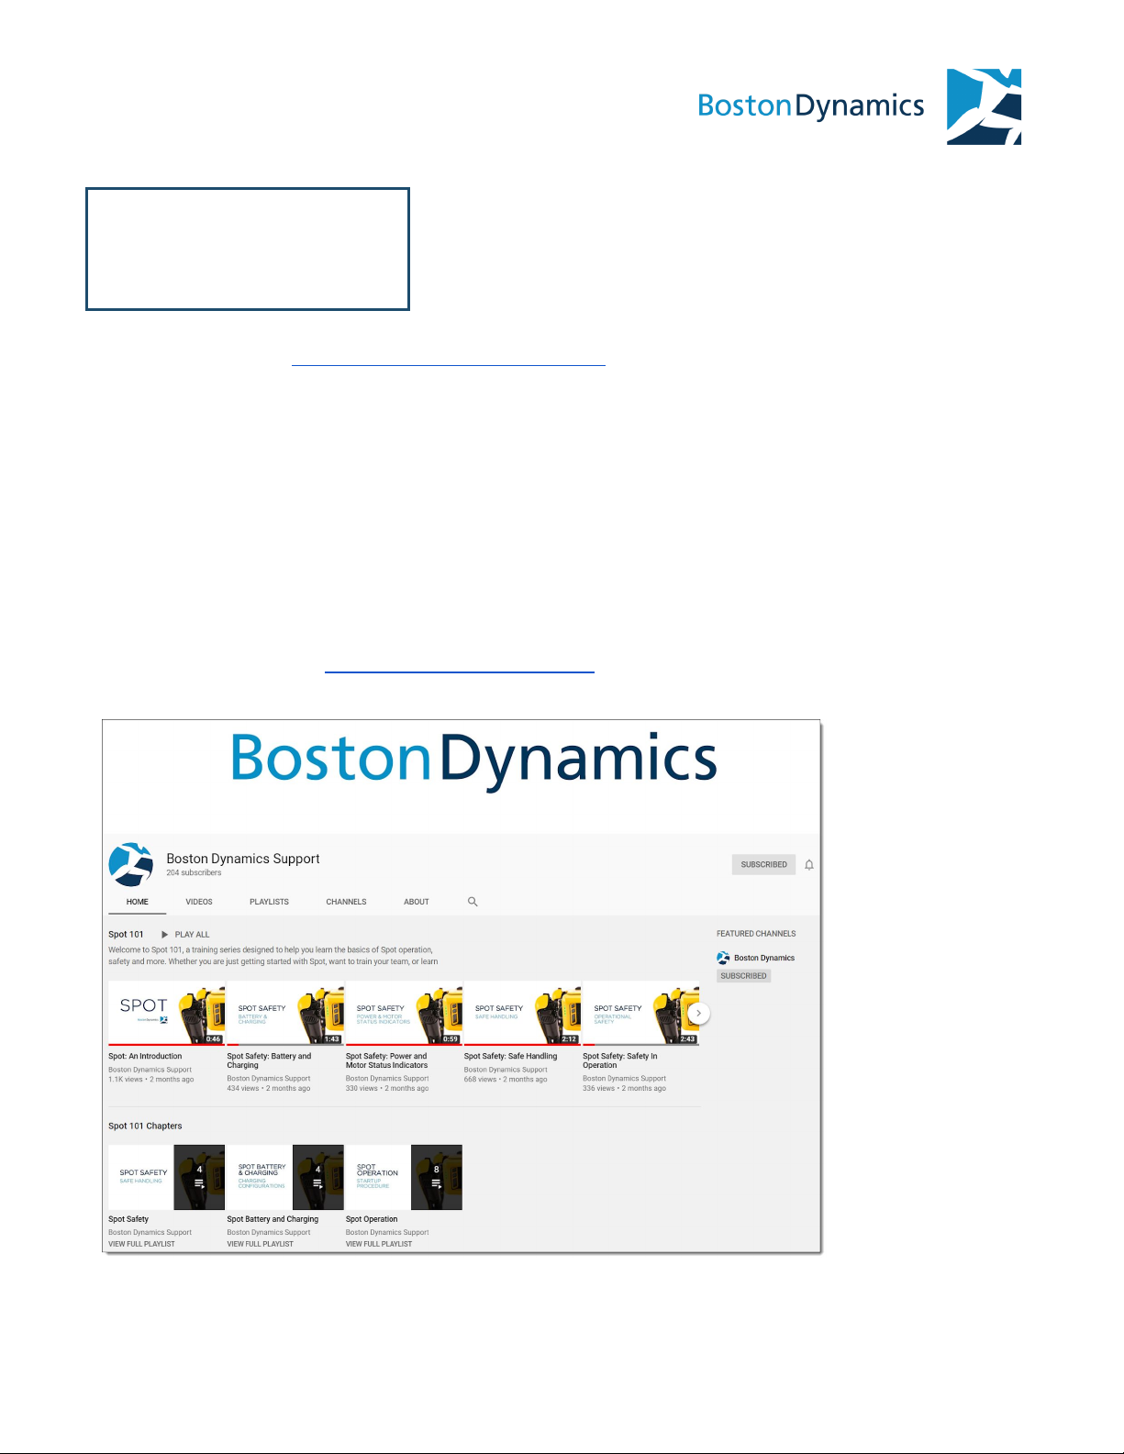Open the VIDEOS tab
This screenshot has height=1454, width=1124.
click(199, 902)
